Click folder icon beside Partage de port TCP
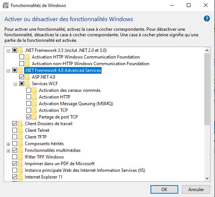 (x=34, y=117)
